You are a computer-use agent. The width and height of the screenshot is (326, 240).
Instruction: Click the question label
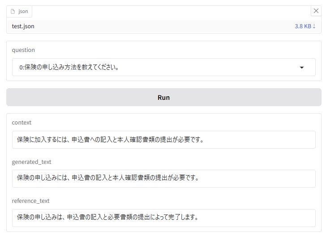23,50
